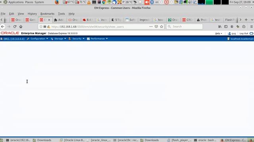The width and height of the screenshot is (254, 142).
Task: Click the Log Out link
Action: point(244,34)
